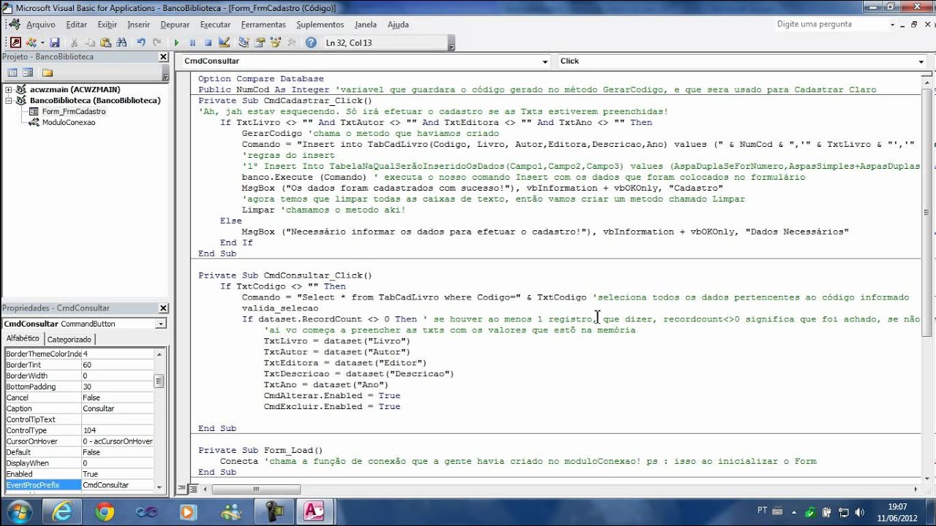Open the Inserir menu
The width and height of the screenshot is (936, 526).
click(138, 24)
